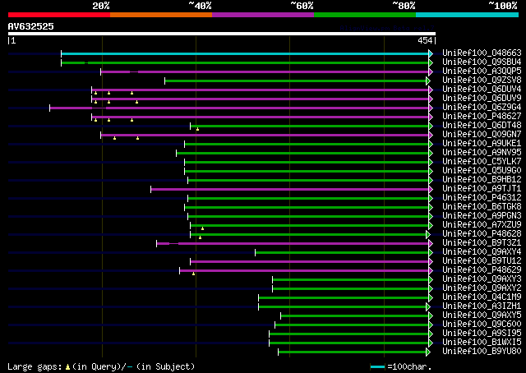Pick the UniRef100_A3IZH1 label

[x=482, y=306]
